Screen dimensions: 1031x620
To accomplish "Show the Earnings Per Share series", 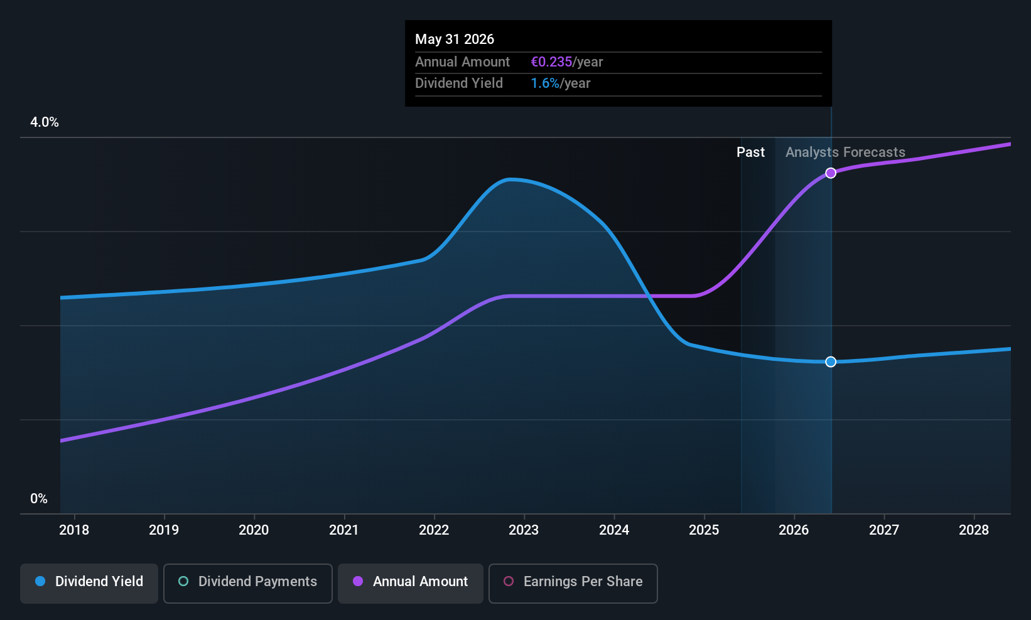I will (x=573, y=582).
